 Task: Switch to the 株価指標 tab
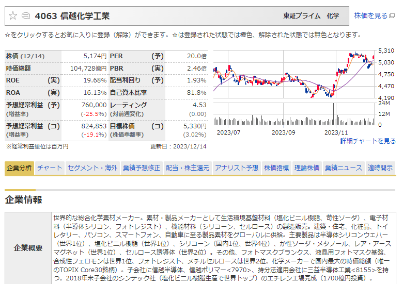tap(276, 168)
